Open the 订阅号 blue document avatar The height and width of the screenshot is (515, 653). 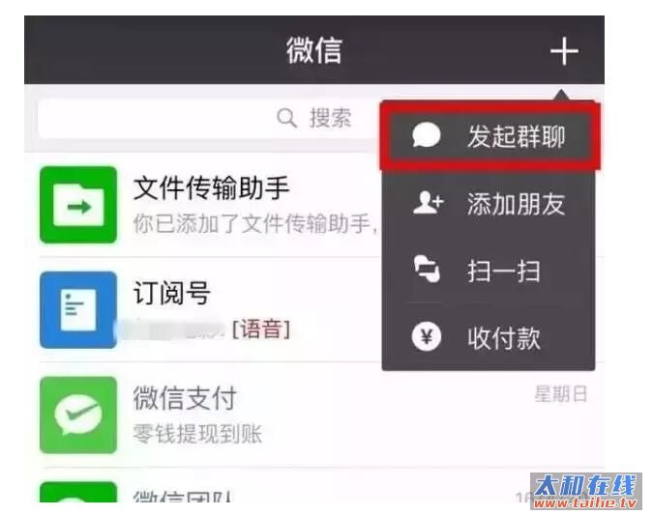pyautogui.click(x=78, y=310)
